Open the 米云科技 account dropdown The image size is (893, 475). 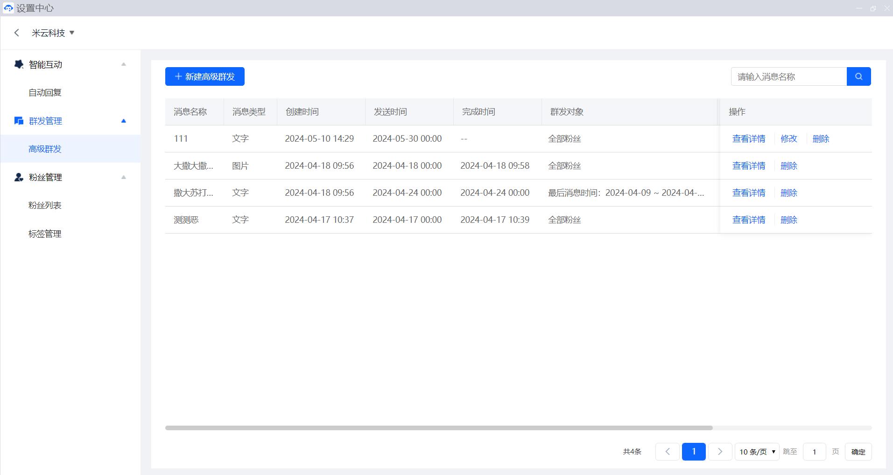(53, 33)
